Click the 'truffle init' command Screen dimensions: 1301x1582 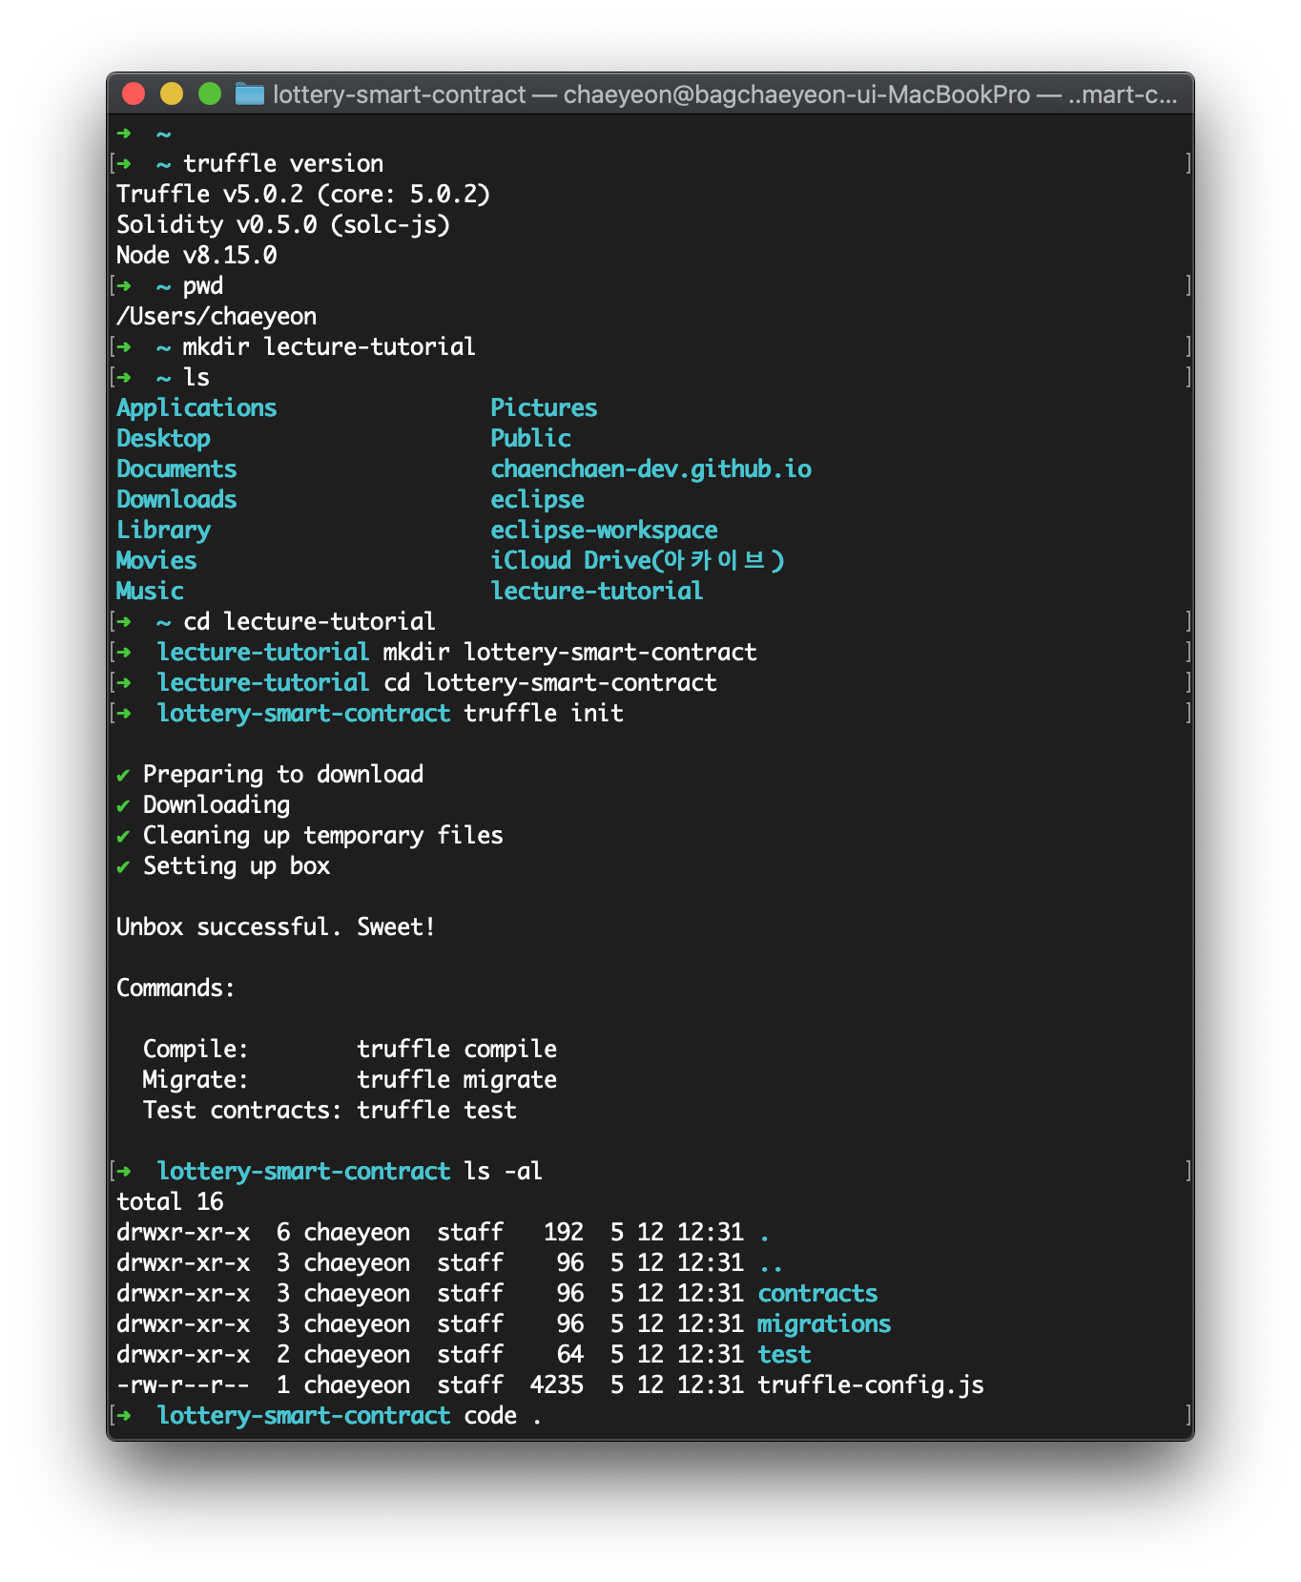544,713
